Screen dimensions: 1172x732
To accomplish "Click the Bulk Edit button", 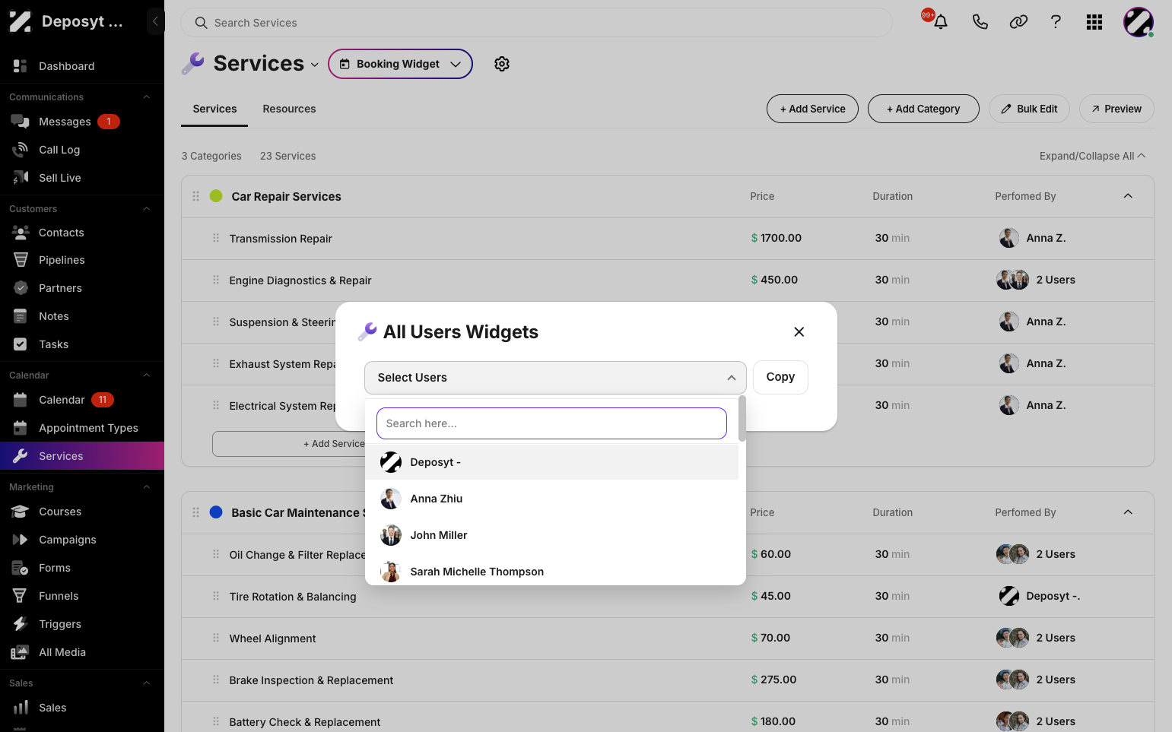I will click(x=1029, y=109).
